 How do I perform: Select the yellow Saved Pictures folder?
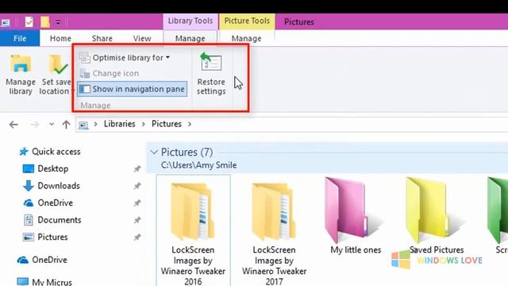tap(437, 216)
